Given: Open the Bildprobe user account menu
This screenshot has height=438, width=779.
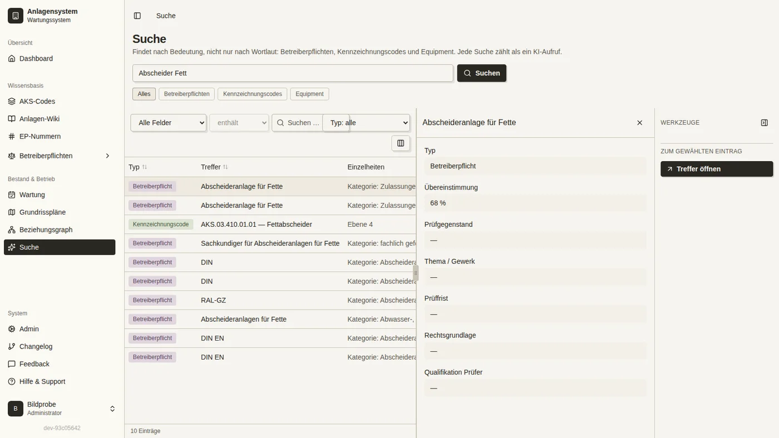Looking at the screenshot, I should coord(62,409).
